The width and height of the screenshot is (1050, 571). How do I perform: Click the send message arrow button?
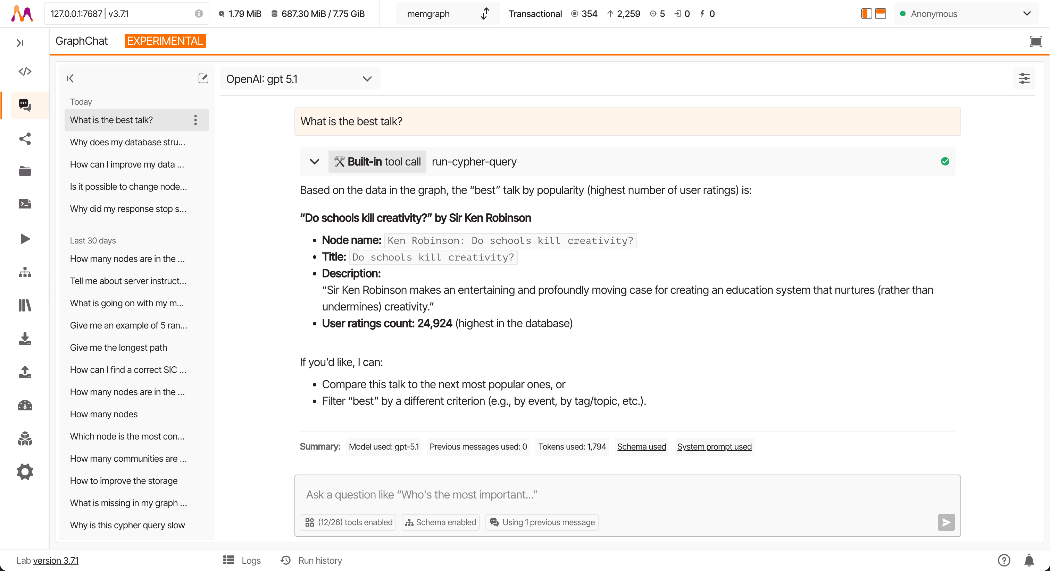[x=946, y=522]
